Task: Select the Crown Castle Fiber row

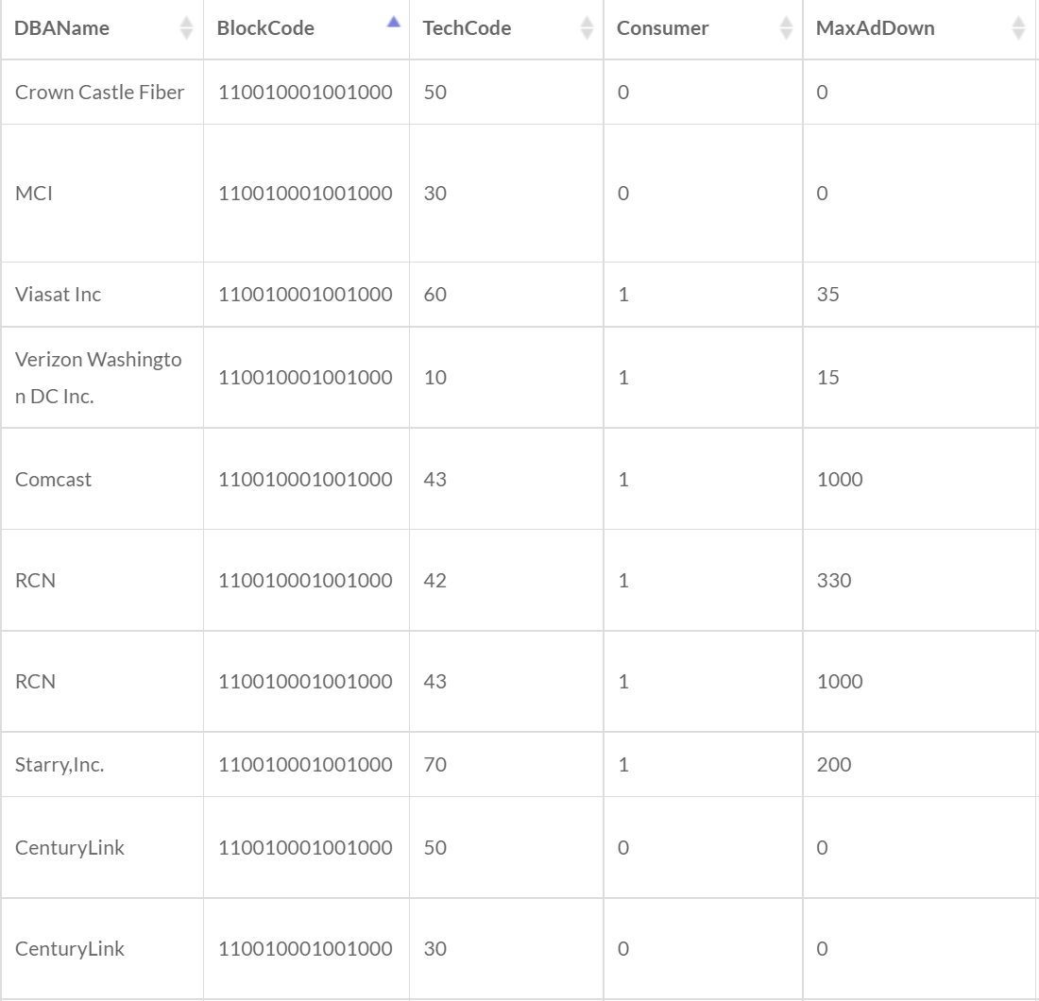Action: (x=97, y=92)
